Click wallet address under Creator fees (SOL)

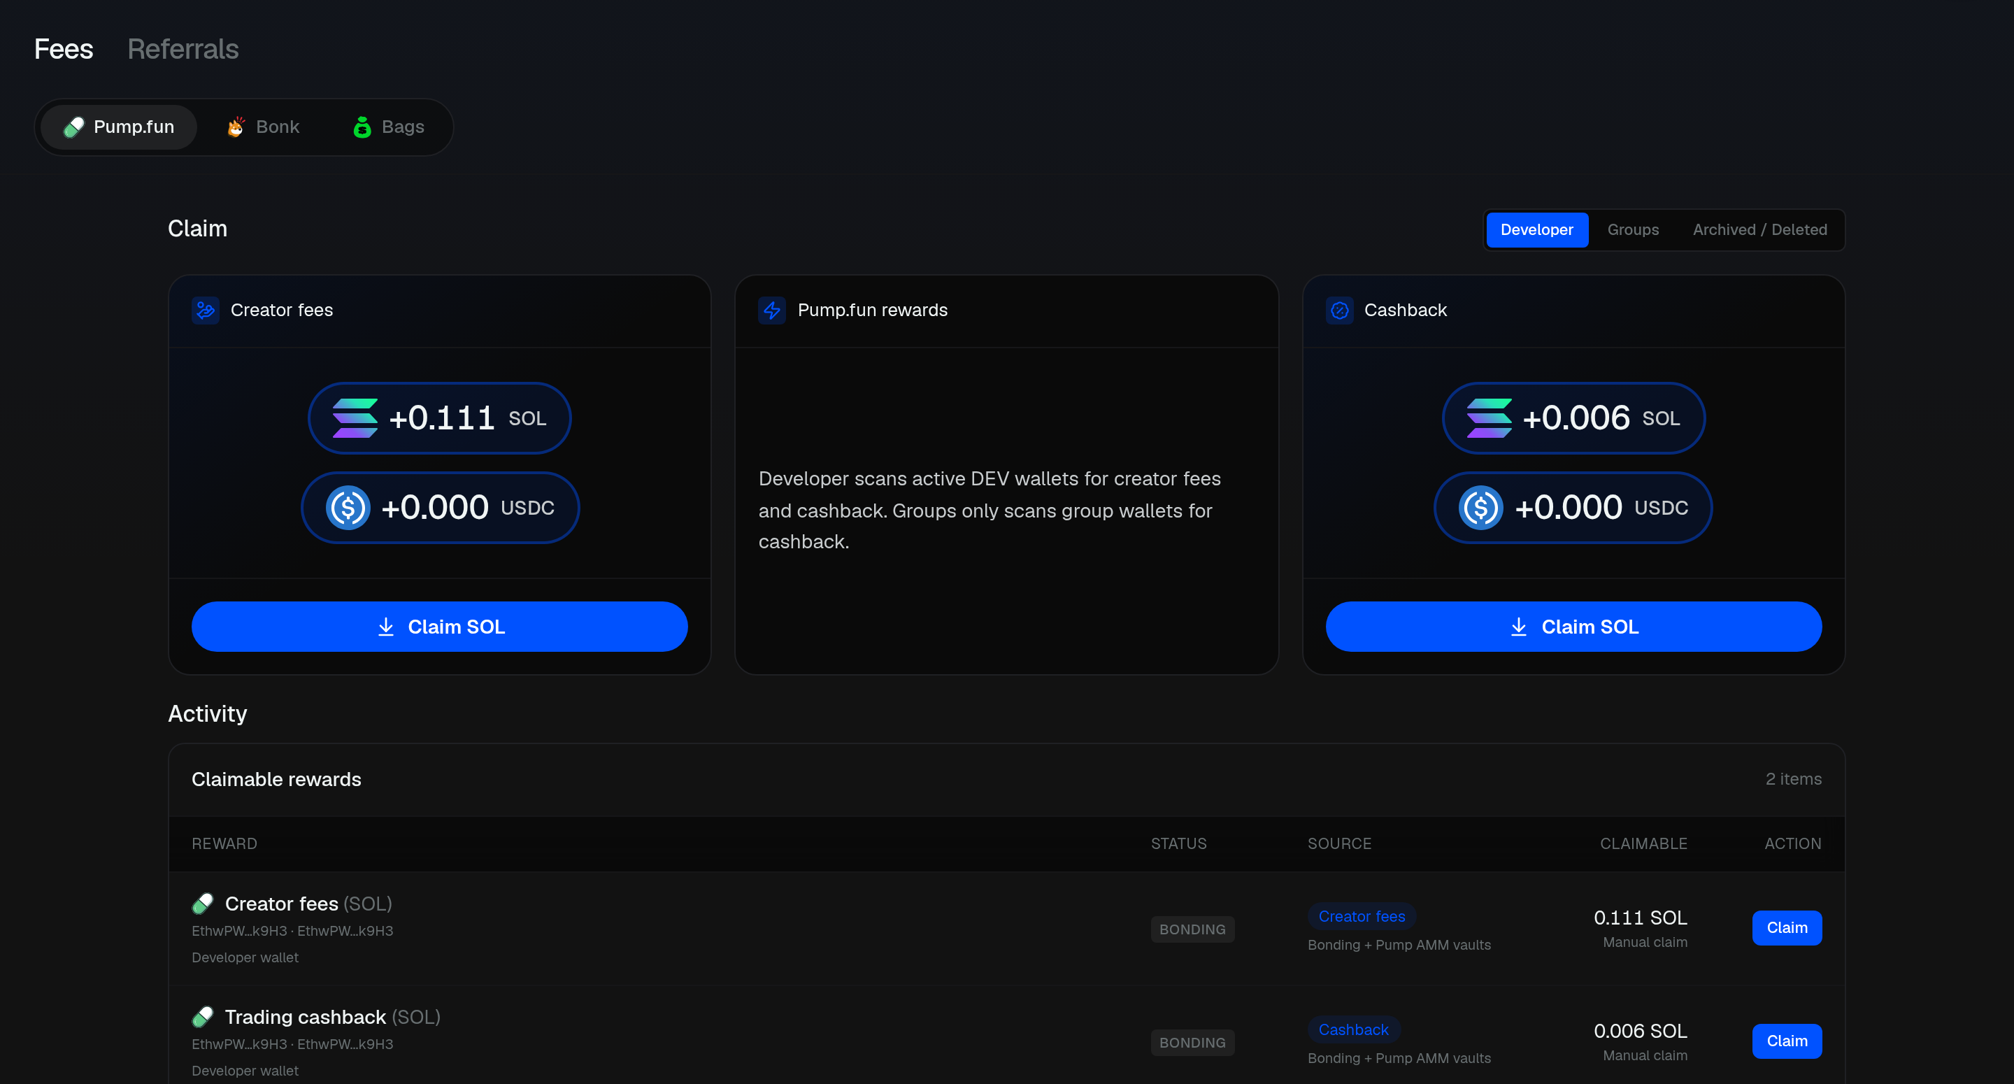pyautogui.click(x=292, y=931)
